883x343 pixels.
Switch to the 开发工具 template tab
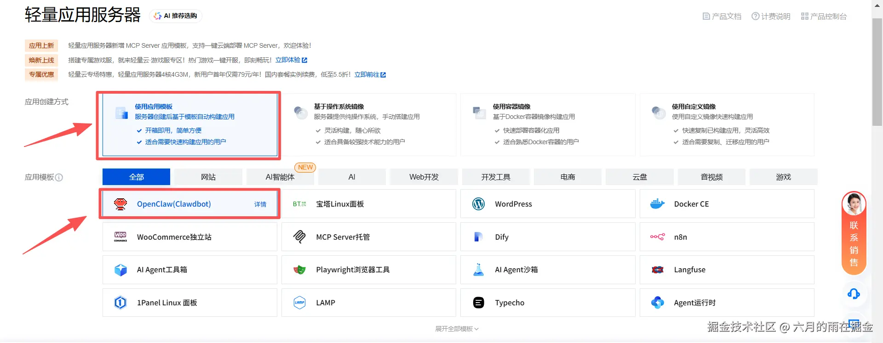click(496, 177)
